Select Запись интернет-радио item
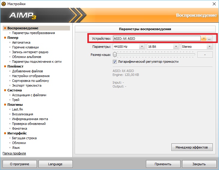The width and height of the screenshot is (219, 170). coord(30,52)
